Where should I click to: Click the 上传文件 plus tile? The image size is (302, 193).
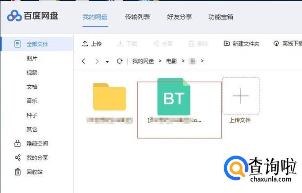[x=240, y=96]
